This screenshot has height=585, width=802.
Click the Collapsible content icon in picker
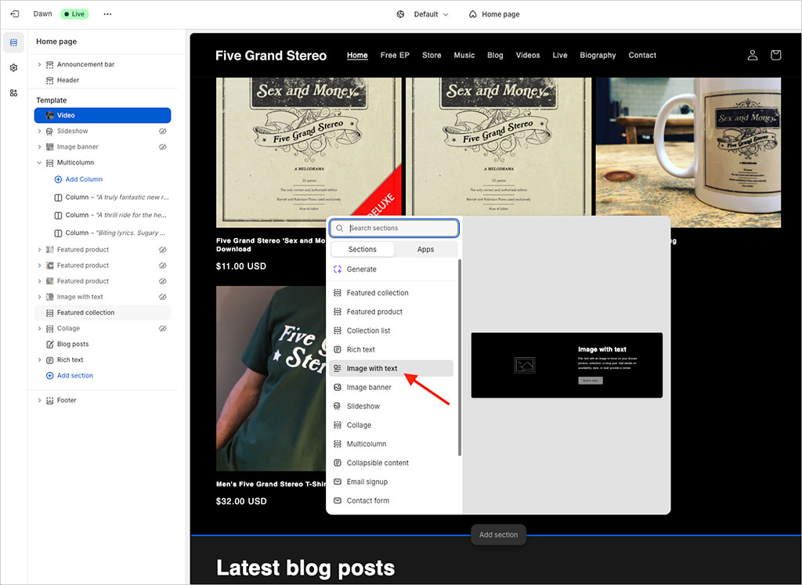[338, 463]
